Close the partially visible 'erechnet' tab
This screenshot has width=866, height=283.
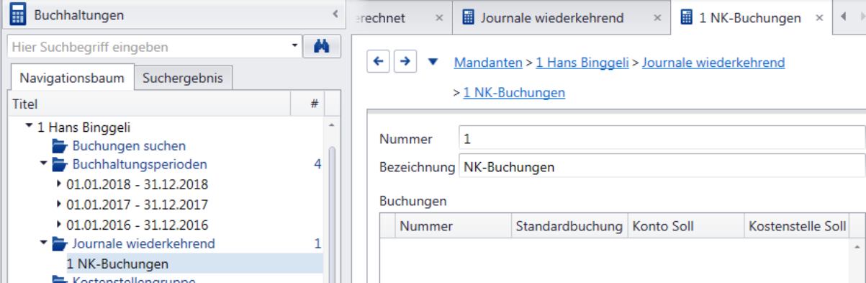pyautogui.click(x=439, y=18)
